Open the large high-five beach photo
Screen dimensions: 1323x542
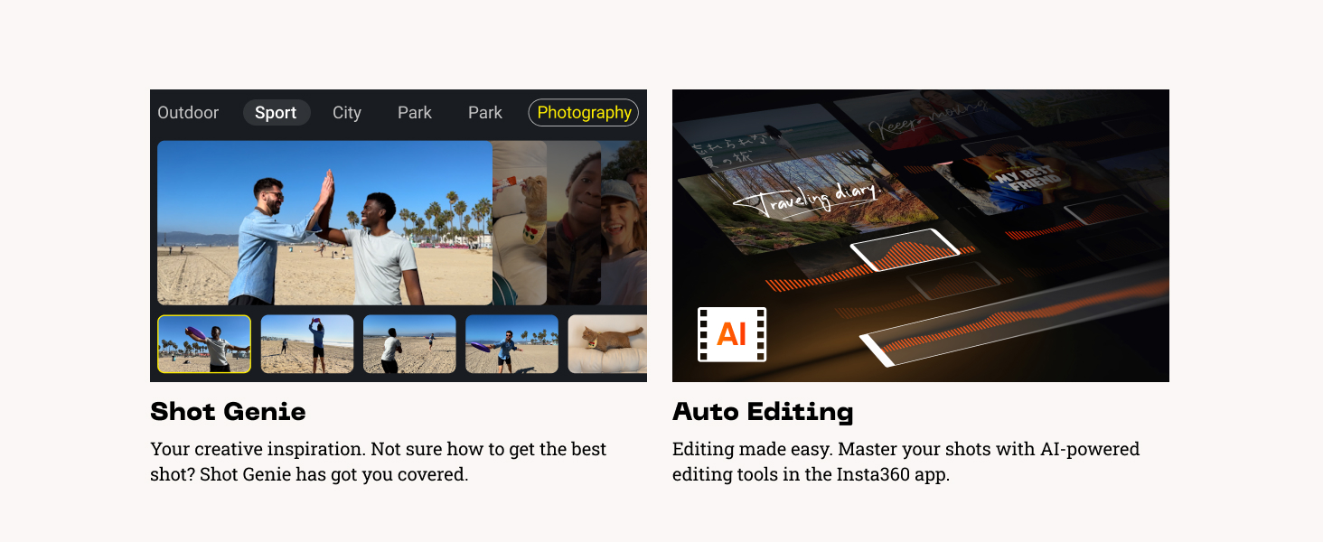[325, 222]
